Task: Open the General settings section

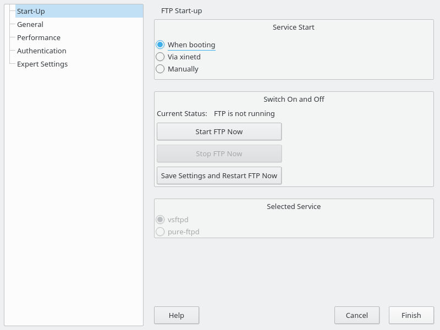Action: [30, 24]
